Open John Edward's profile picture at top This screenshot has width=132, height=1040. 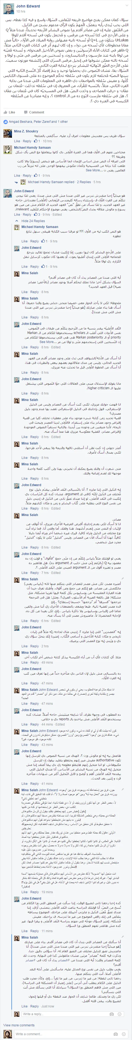point(8,9)
